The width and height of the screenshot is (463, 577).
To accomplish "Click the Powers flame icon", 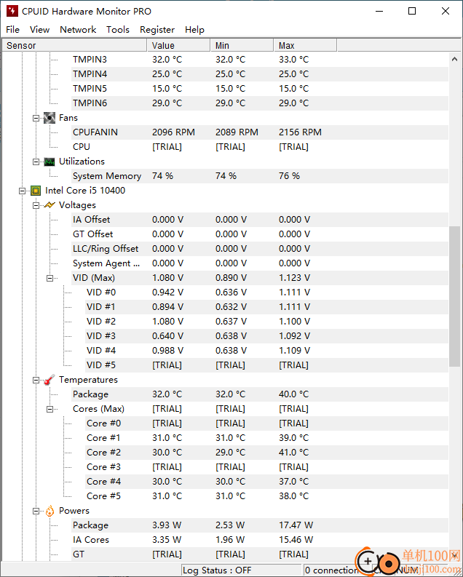I will 50,511.
